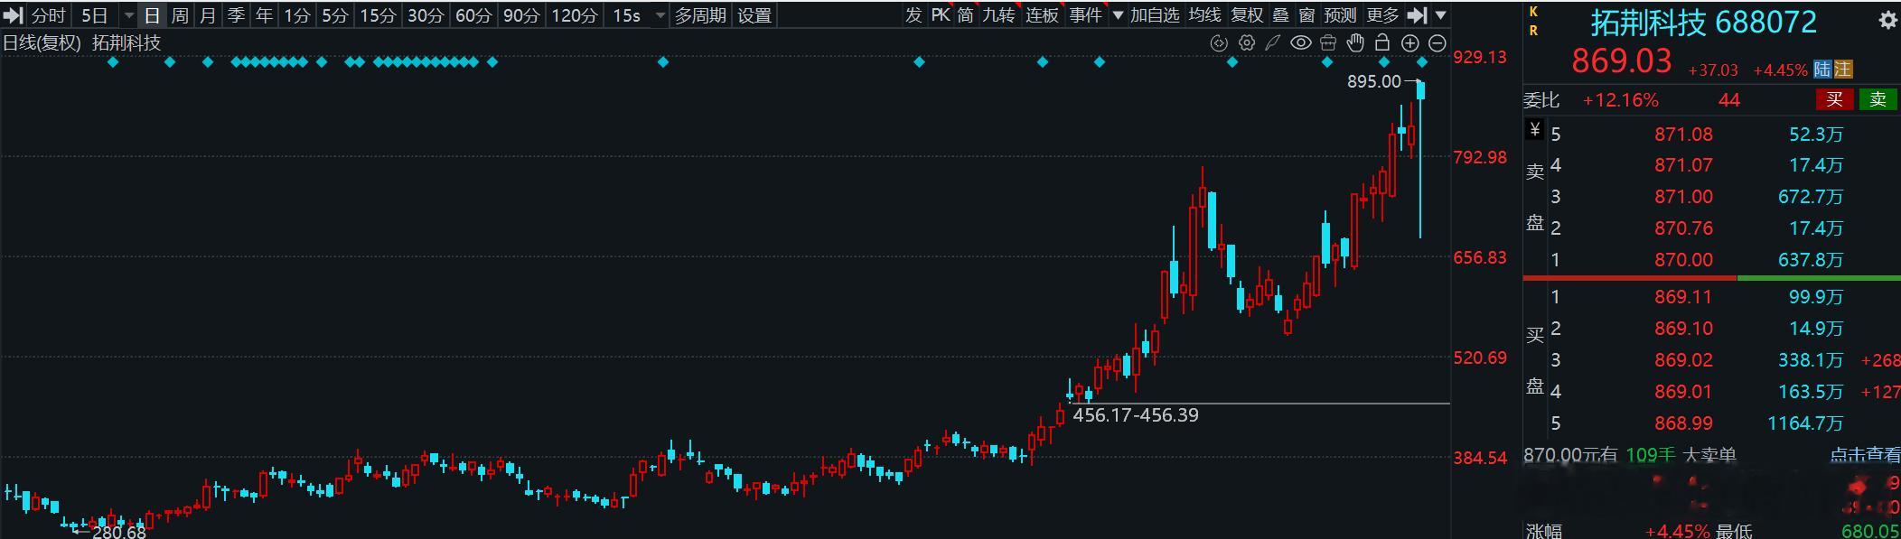The image size is (1901, 539).
Task: Click the 点击查看 link
Action: [x=1865, y=455]
